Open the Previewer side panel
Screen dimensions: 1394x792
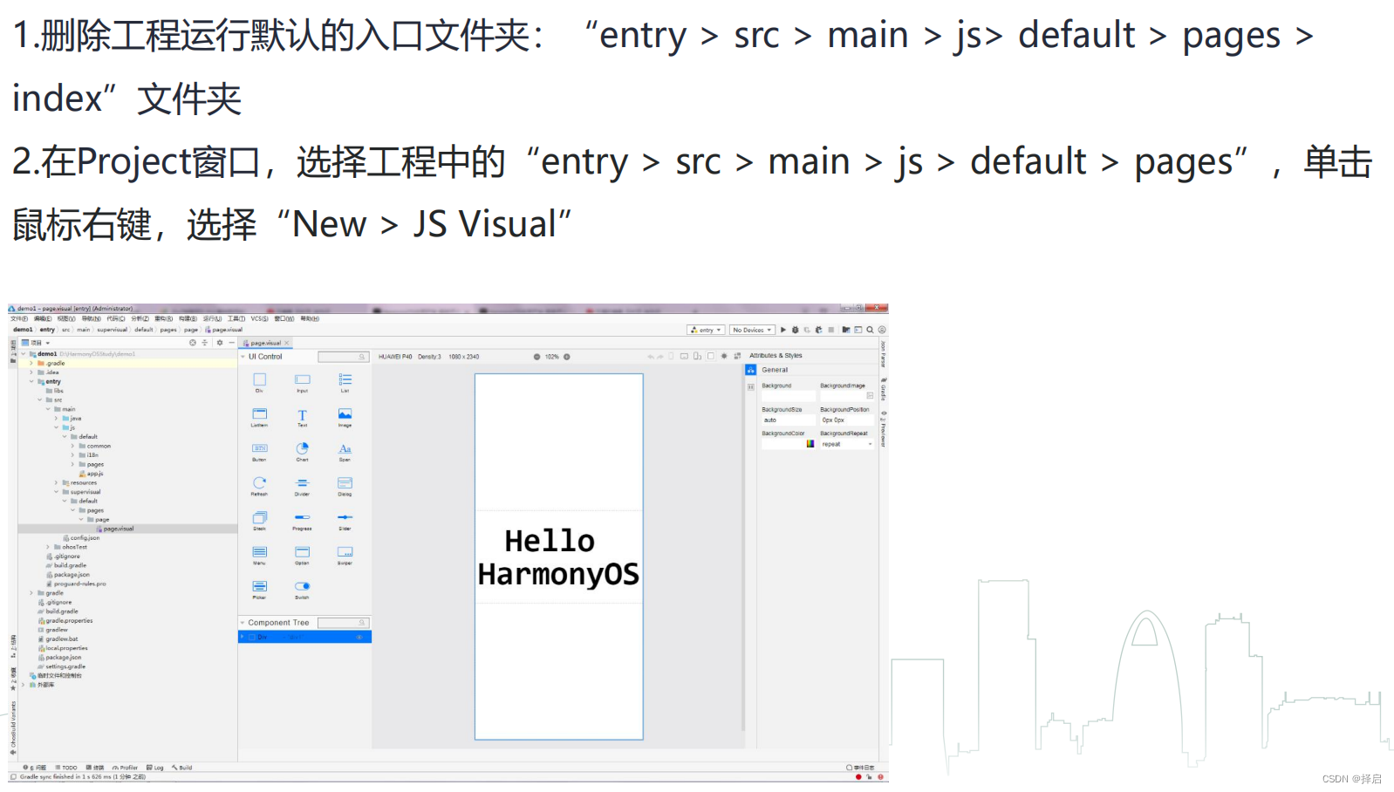tap(884, 427)
